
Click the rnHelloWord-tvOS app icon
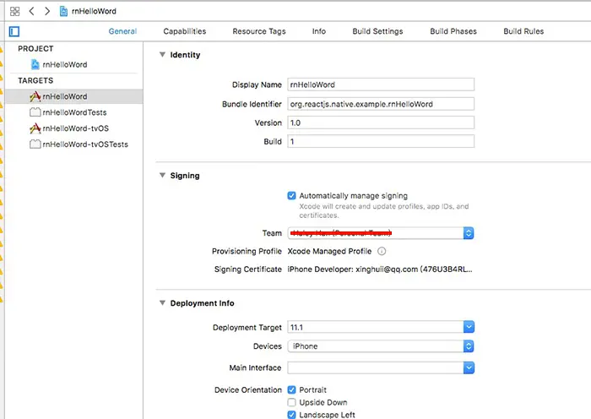coord(35,128)
